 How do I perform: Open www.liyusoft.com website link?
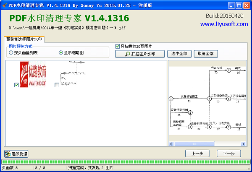[x=224, y=24]
